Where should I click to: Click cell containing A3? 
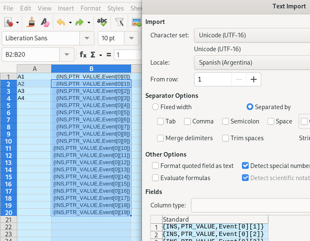click(34, 91)
